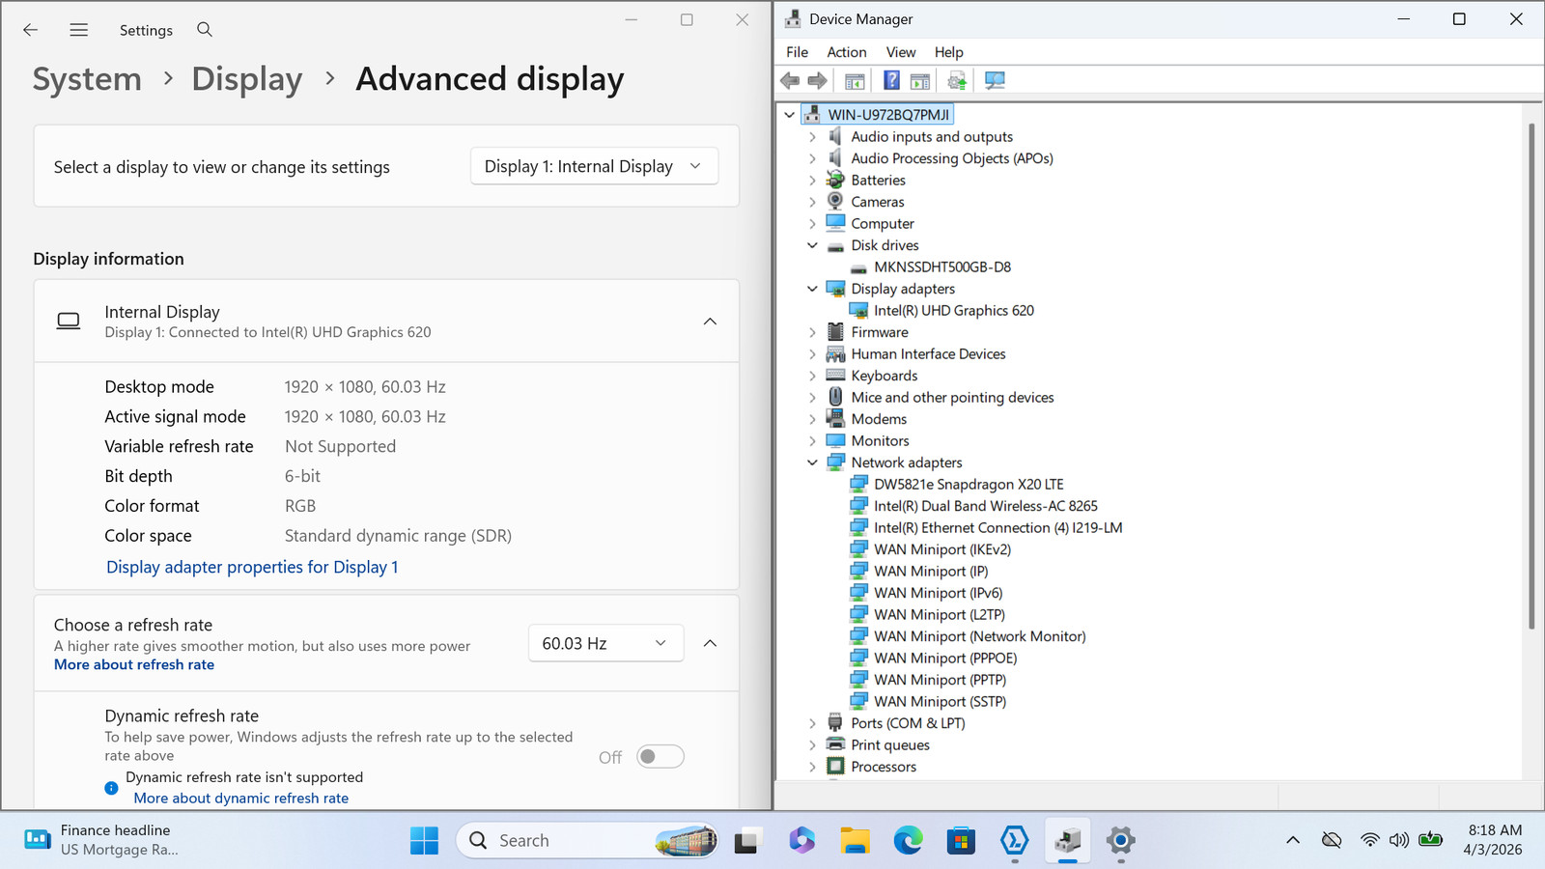Click the Device Manager taskbar icon
This screenshot has height=869, width=1545.
(1067, 841)
